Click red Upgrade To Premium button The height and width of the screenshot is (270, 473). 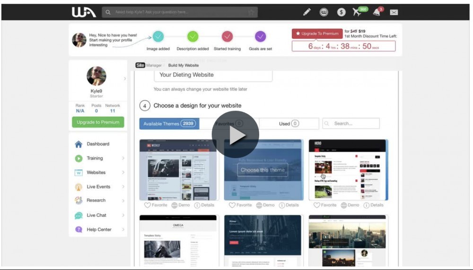coord(317,34)
